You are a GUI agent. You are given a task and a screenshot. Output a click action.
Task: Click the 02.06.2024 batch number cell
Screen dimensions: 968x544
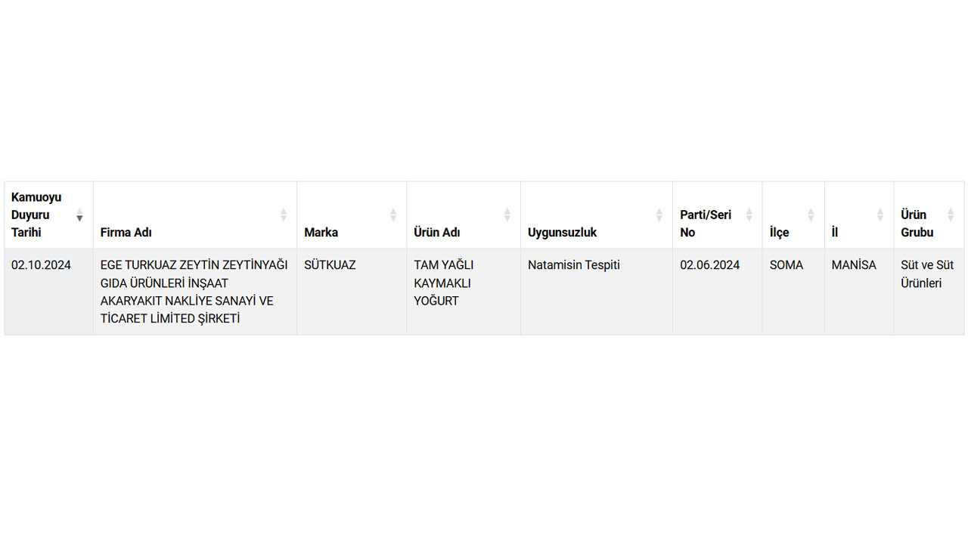pyautogui.click(x=709, y=265)
